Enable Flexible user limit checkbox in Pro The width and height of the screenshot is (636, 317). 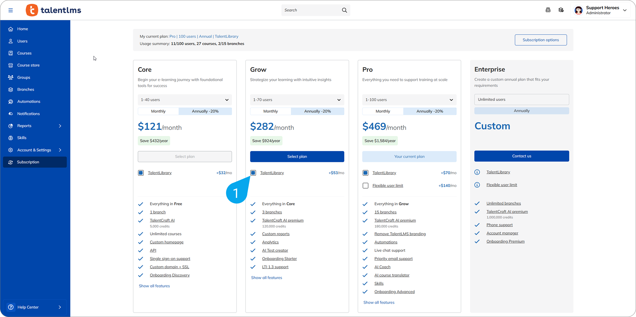pos(365,185)
